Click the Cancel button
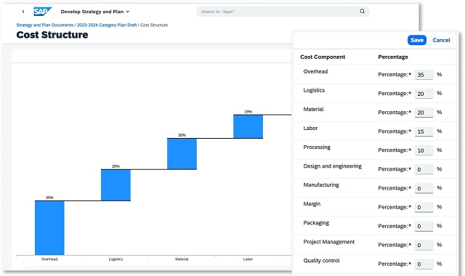The height and width of the screenshot is (276, 465). 441,40
